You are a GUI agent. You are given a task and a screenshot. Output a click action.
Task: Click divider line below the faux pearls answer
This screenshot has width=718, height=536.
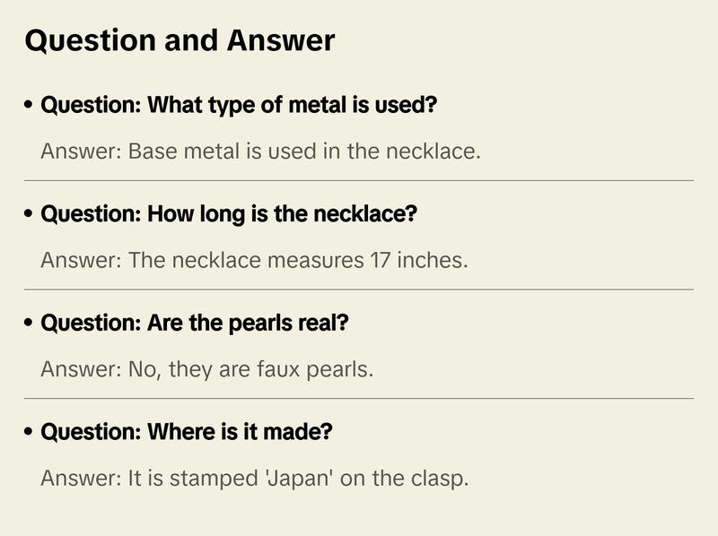coord(359,398)
